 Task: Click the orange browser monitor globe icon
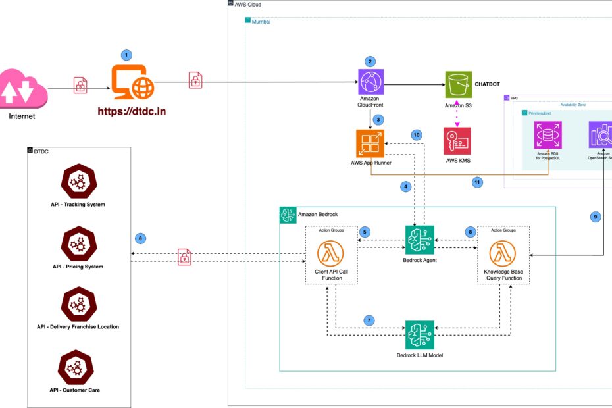click(133, 82)
